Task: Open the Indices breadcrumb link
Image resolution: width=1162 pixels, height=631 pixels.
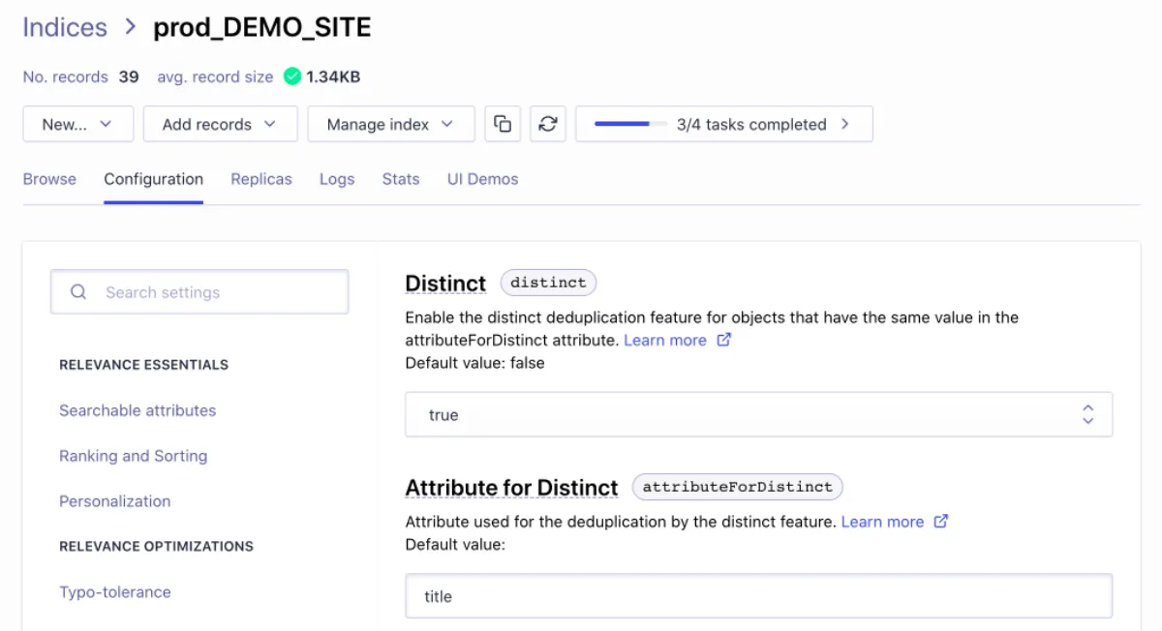Action: 64,27
